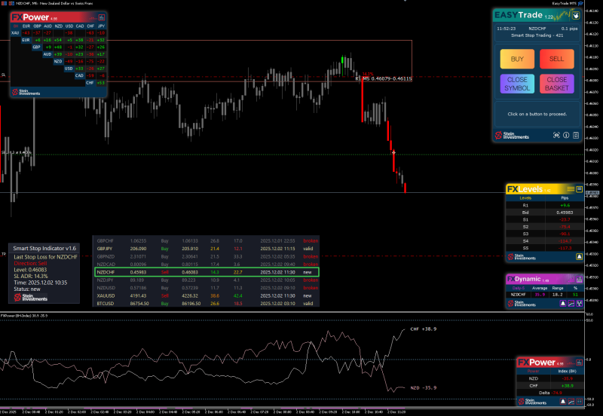Image resolution: width=603 pixels, height=416 pixels.
Task: Click the EUR column header in FXPower matrix
Action: coord(26,26)
